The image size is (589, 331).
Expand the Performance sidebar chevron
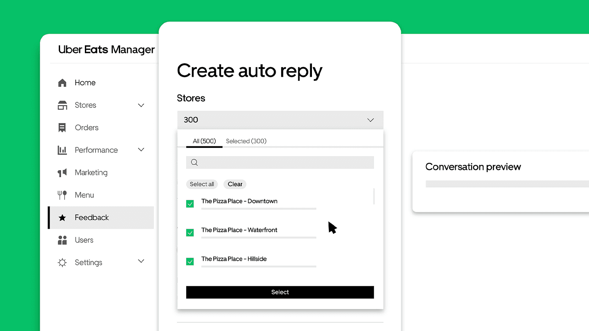tap(141, 150)
